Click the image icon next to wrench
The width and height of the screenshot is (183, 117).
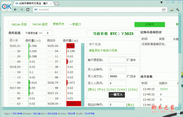coord(171,10)
